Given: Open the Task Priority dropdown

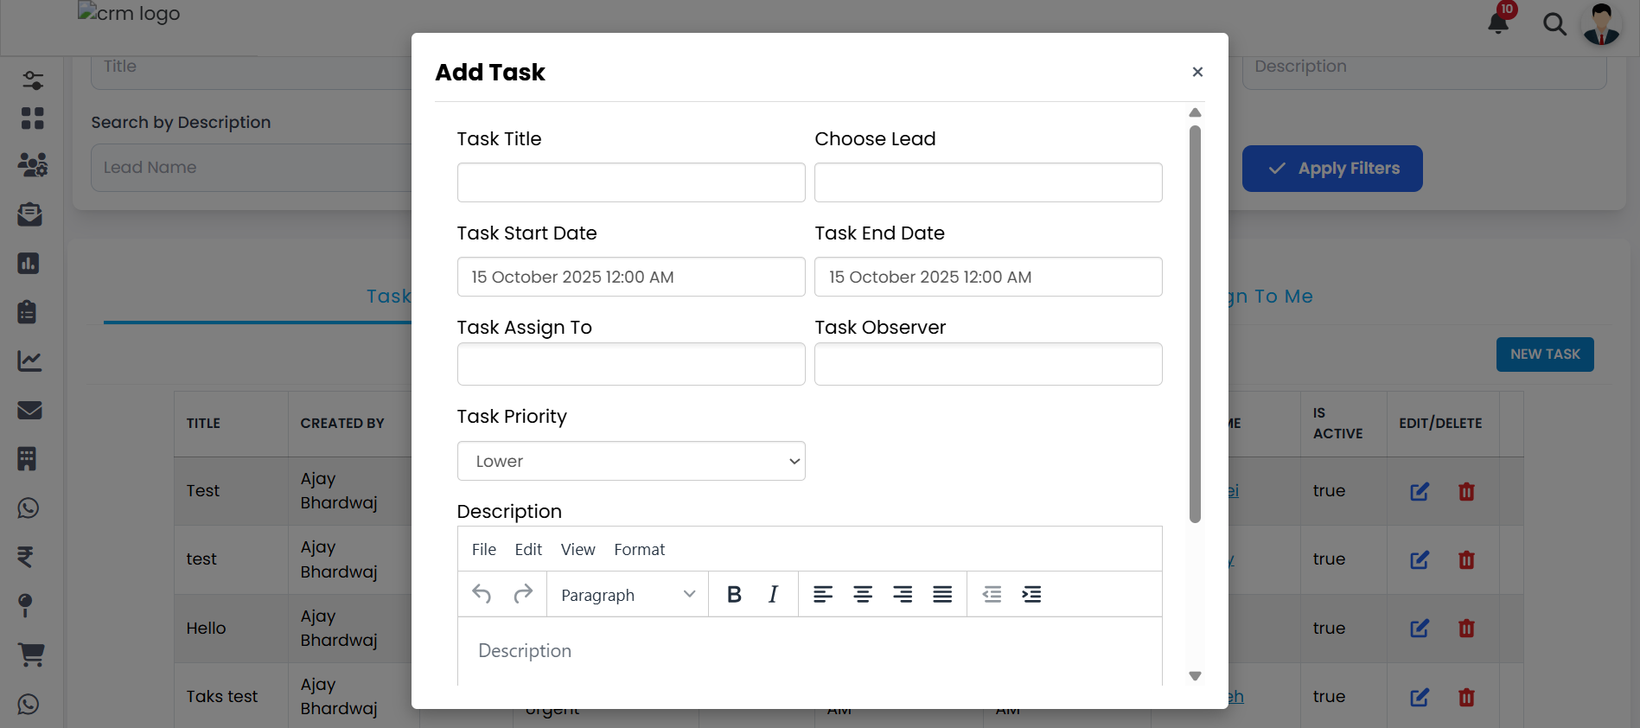Looking at the screenshot, I should tap(630, 461).
